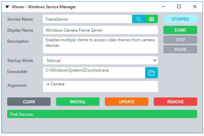This screenshot has width=204, height=136.
Task: Minimize the Winser window
Action: [x=163, y=7]
